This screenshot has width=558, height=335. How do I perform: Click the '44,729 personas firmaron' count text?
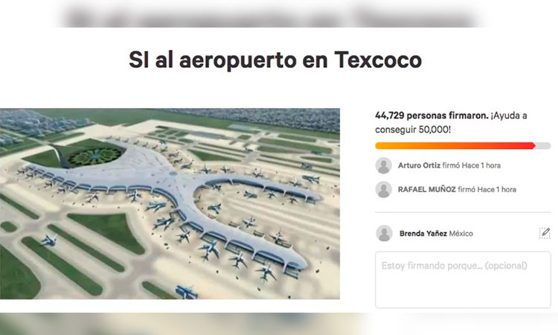click(x=432, y=115)
